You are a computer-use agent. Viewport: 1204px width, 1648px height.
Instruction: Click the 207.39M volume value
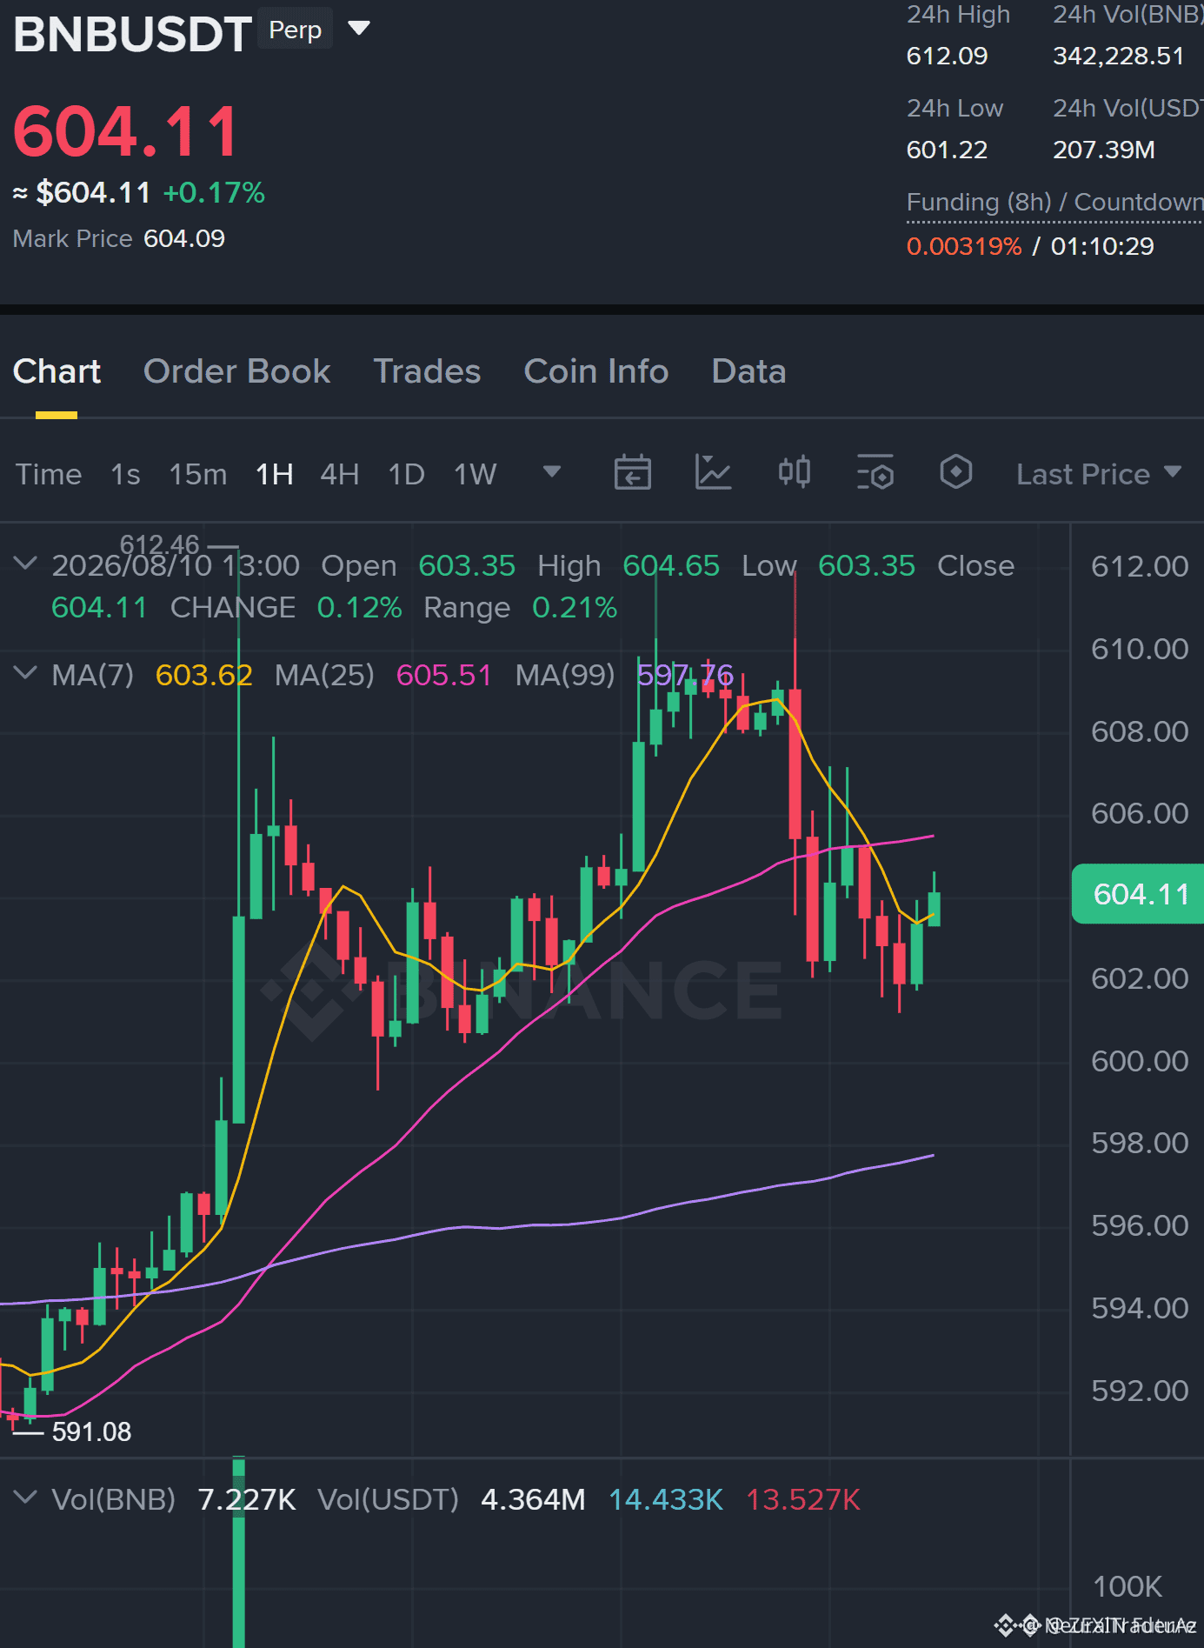pyautogui.click(x=1104, y=150)
